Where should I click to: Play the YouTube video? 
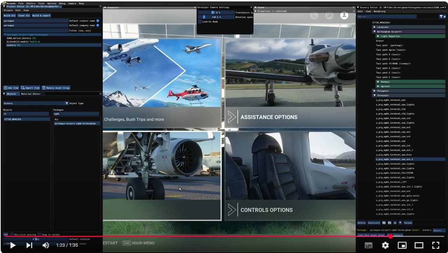tap(13, 245)
